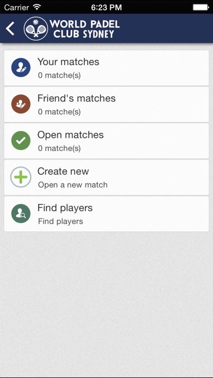Screen dimensions: 213x378
Task: Tap the Find players title text
Action: 65,208
